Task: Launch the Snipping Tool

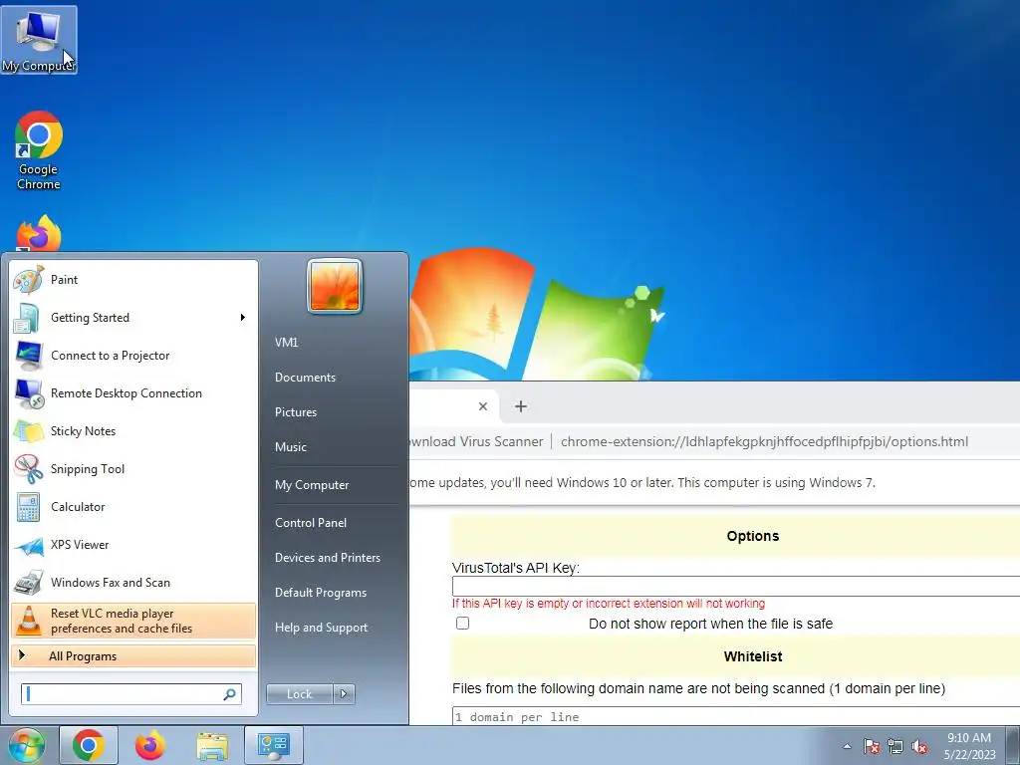Action: (133, 468)
